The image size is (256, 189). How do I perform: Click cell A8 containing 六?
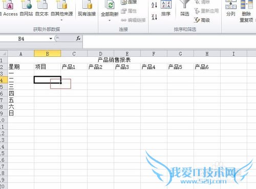click(21, 107)
